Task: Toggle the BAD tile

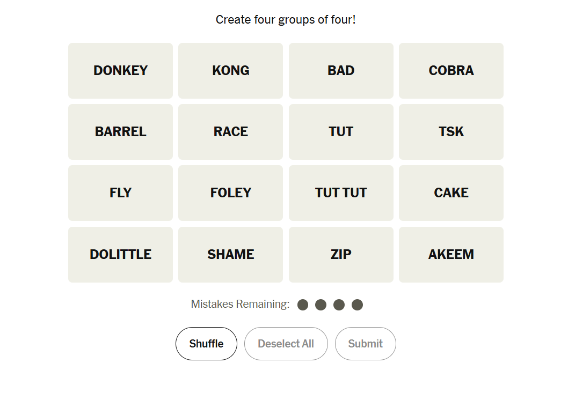Action: (x=341, y=71)
